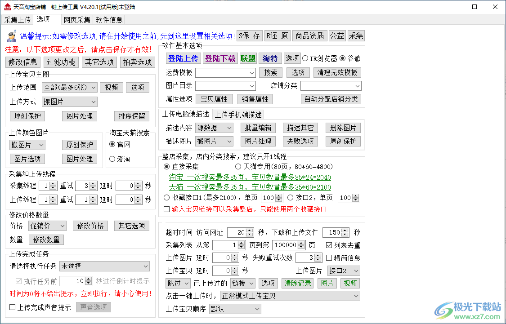Viewport: 506px width, 324px height.
Task: Select 接口2 radio option
Action: coord(310,198)
